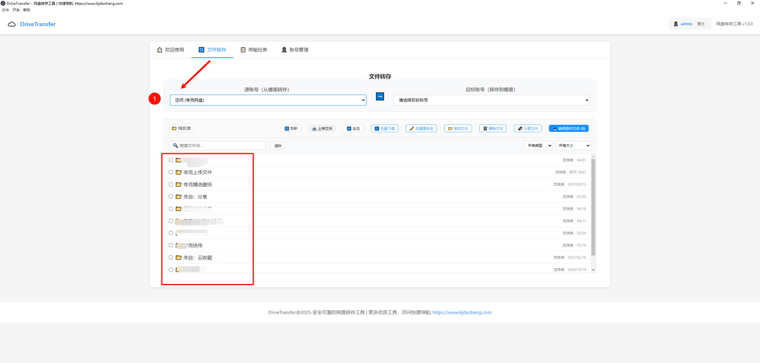
Task: Tick the checkbox for 夸克上传文件 folder
Action: click(x=171, y=172)
